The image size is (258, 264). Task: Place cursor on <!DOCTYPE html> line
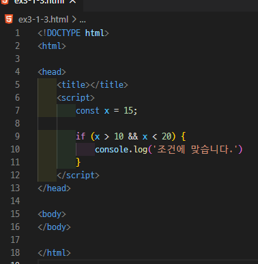[x=73, y=33]
